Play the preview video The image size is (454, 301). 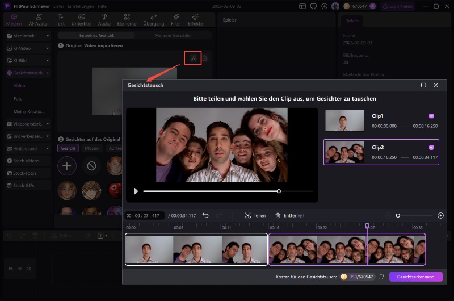[x=136, y=191]
